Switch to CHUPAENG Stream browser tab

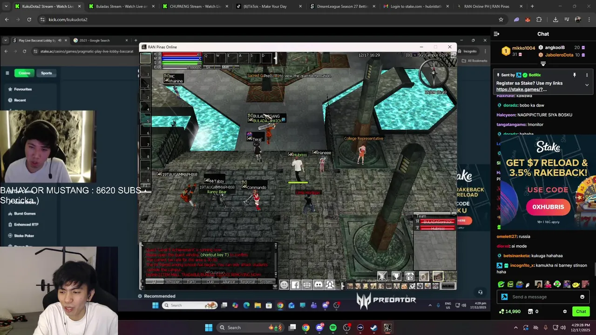point(195,7)
